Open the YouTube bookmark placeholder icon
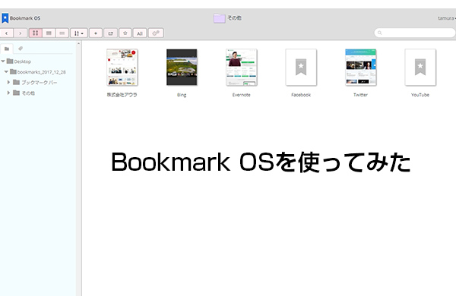 pyautogui.click(x=420, y=68)
